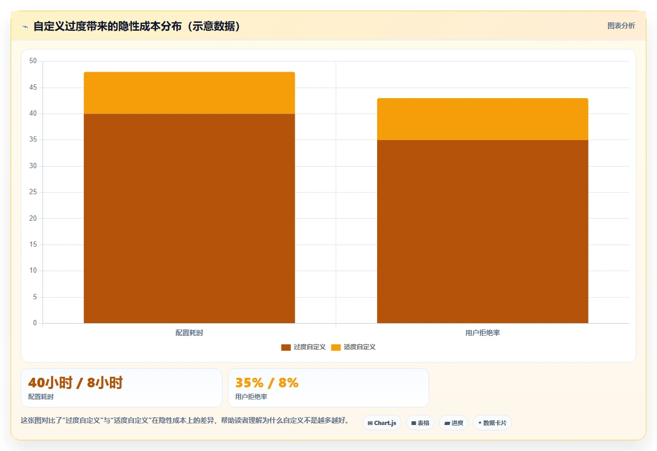The height and width of the screenshot is (451, 657).
Task: Select the 表格 tag chip
Action: pos(420,423)
